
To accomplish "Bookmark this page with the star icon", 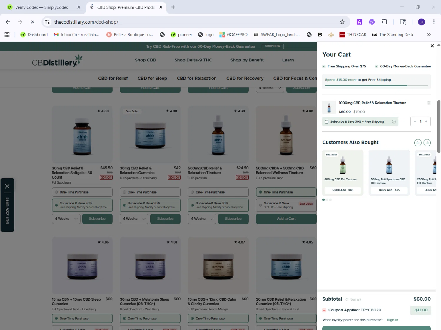I will 342,22.
